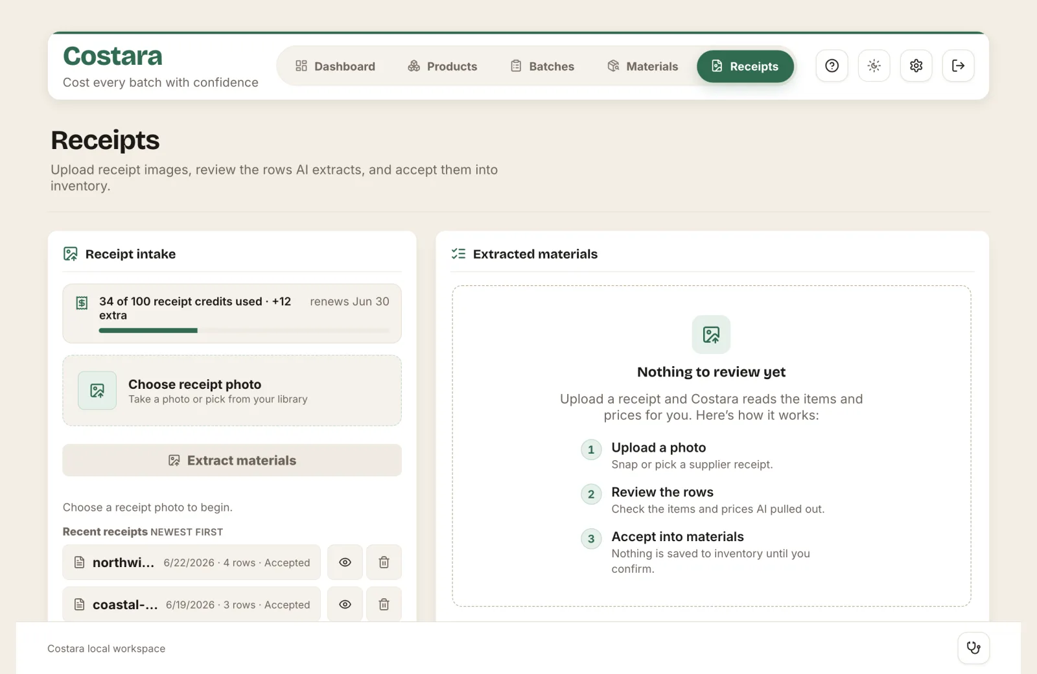Click the 'Cost every batch with confidence' tagline
The height and width of the screenshot is (674, 1037).
[x=161, y=82]
